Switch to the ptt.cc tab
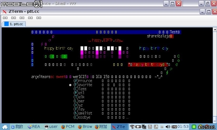 coord(14,24)
